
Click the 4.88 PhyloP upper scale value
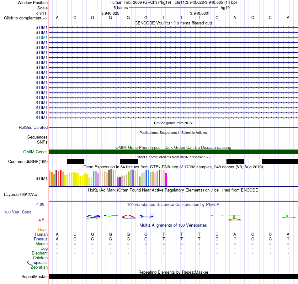(40, 204)
